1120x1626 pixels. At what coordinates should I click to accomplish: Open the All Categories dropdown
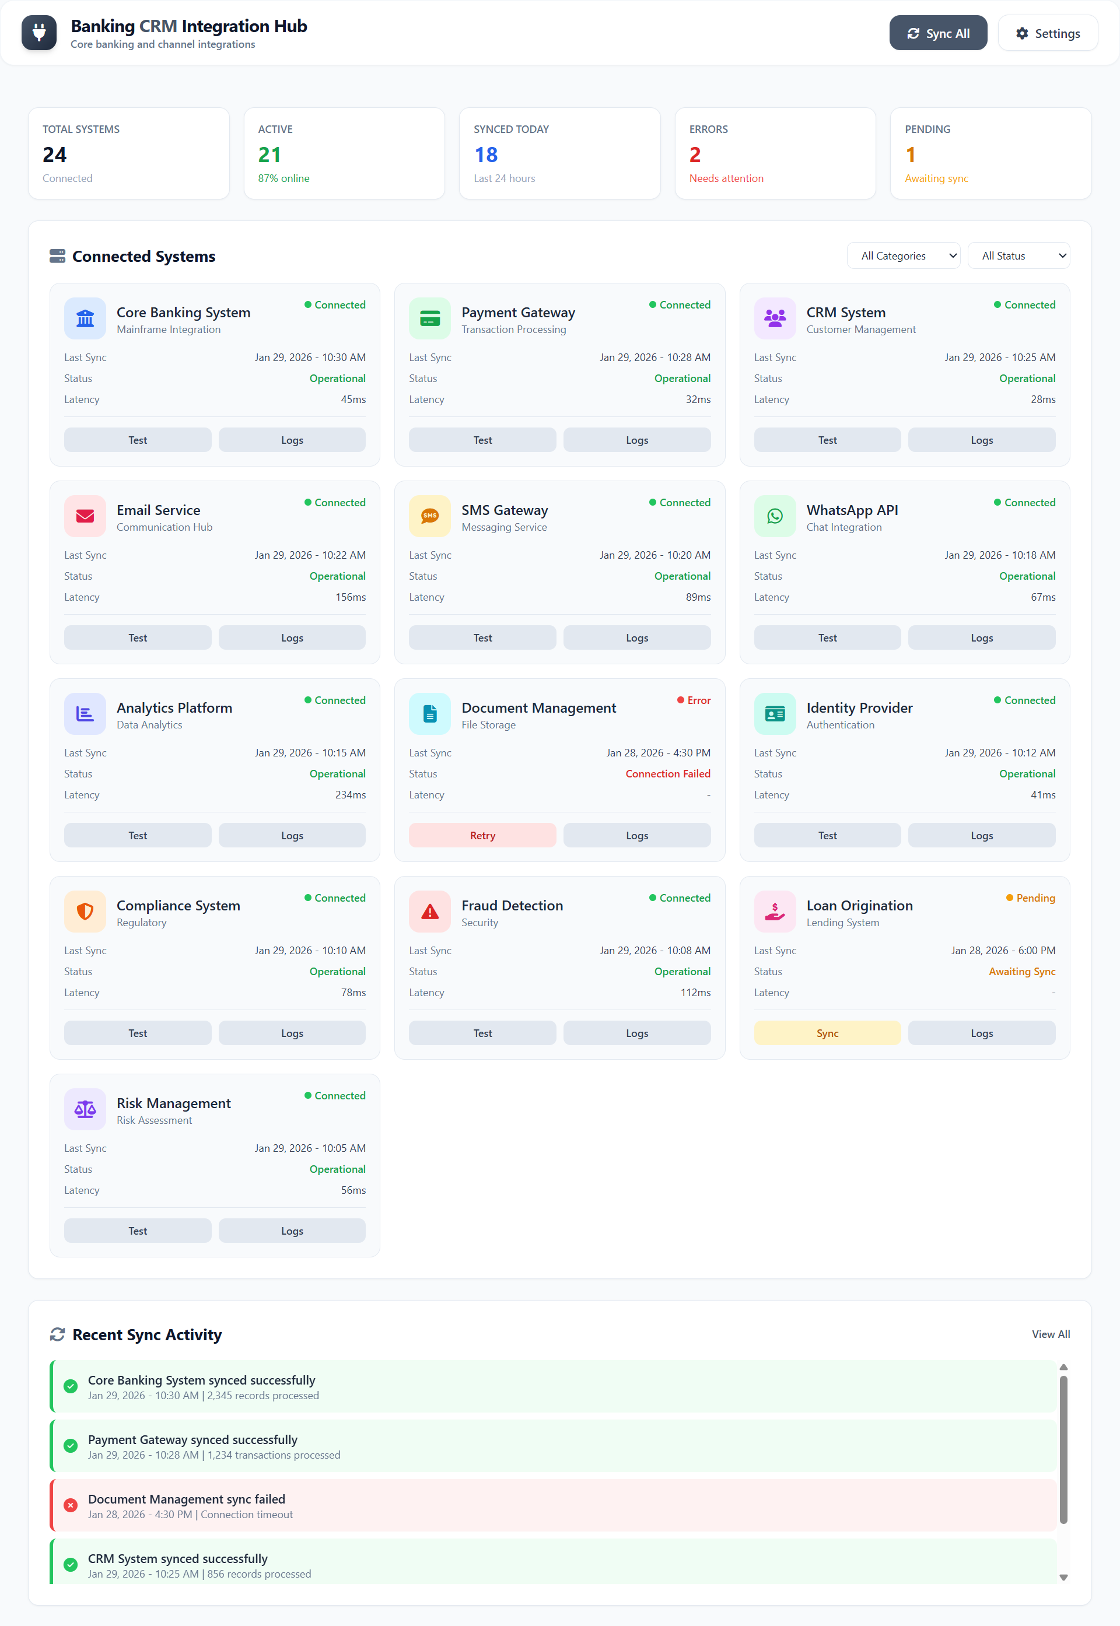point(903,255)
